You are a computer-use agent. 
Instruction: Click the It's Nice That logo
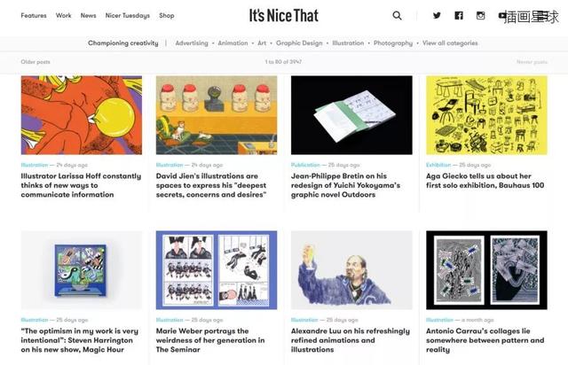click(x=283, y=15)
